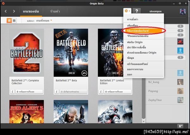Click the add friend icon at bottom

[180, 126]
